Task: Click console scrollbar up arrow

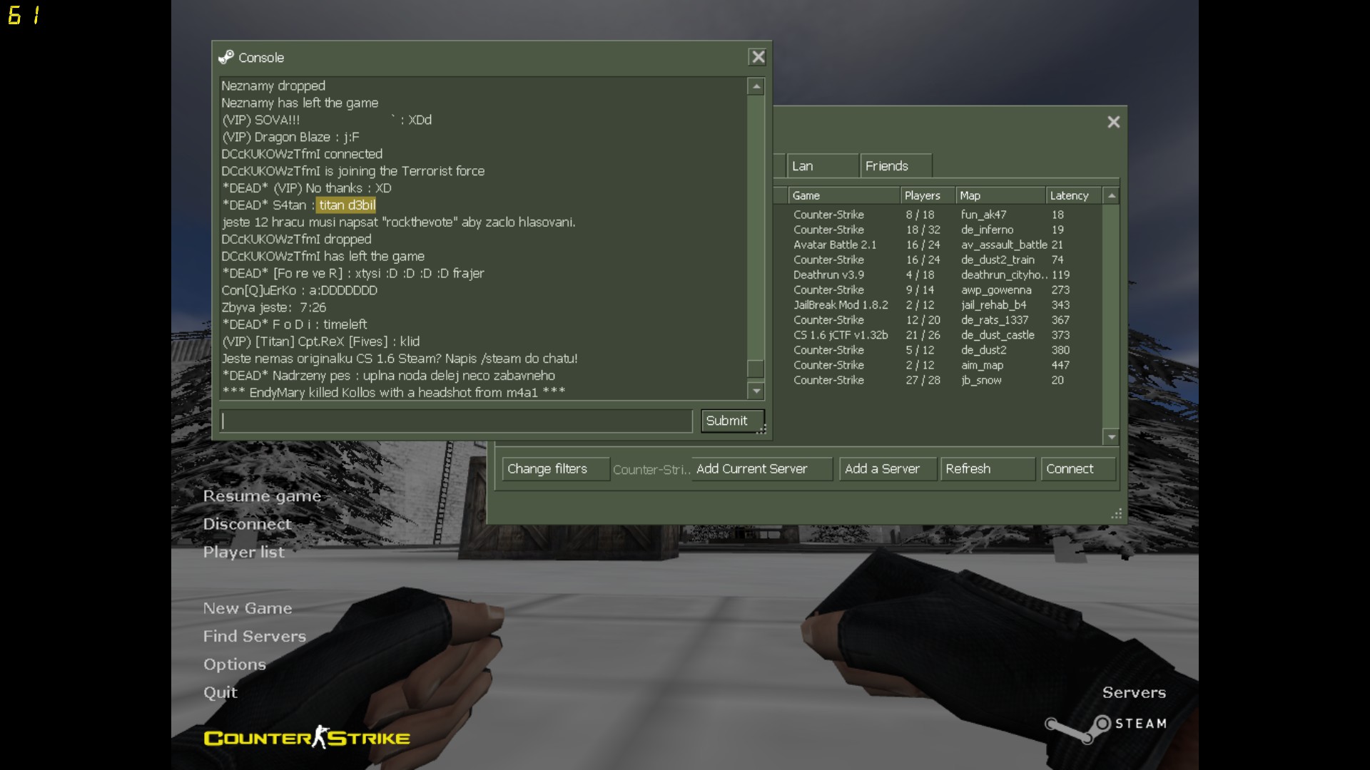Action: [756, 86]
